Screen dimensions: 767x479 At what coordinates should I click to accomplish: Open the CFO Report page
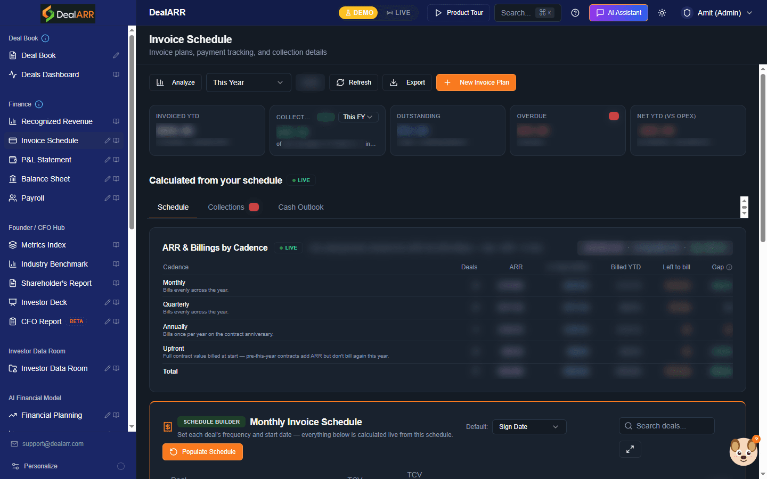pos(42,321)
